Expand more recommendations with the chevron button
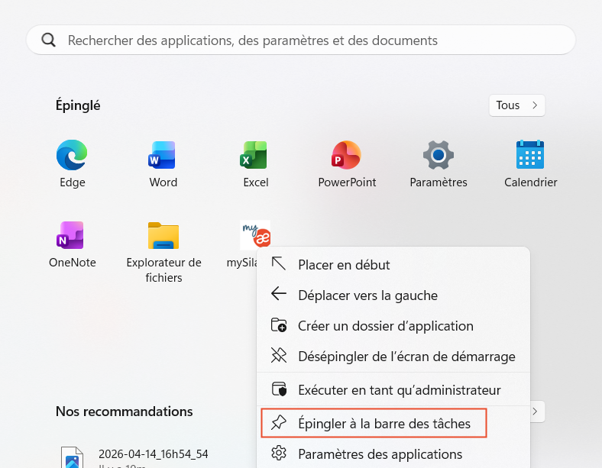 pos(536,412)
